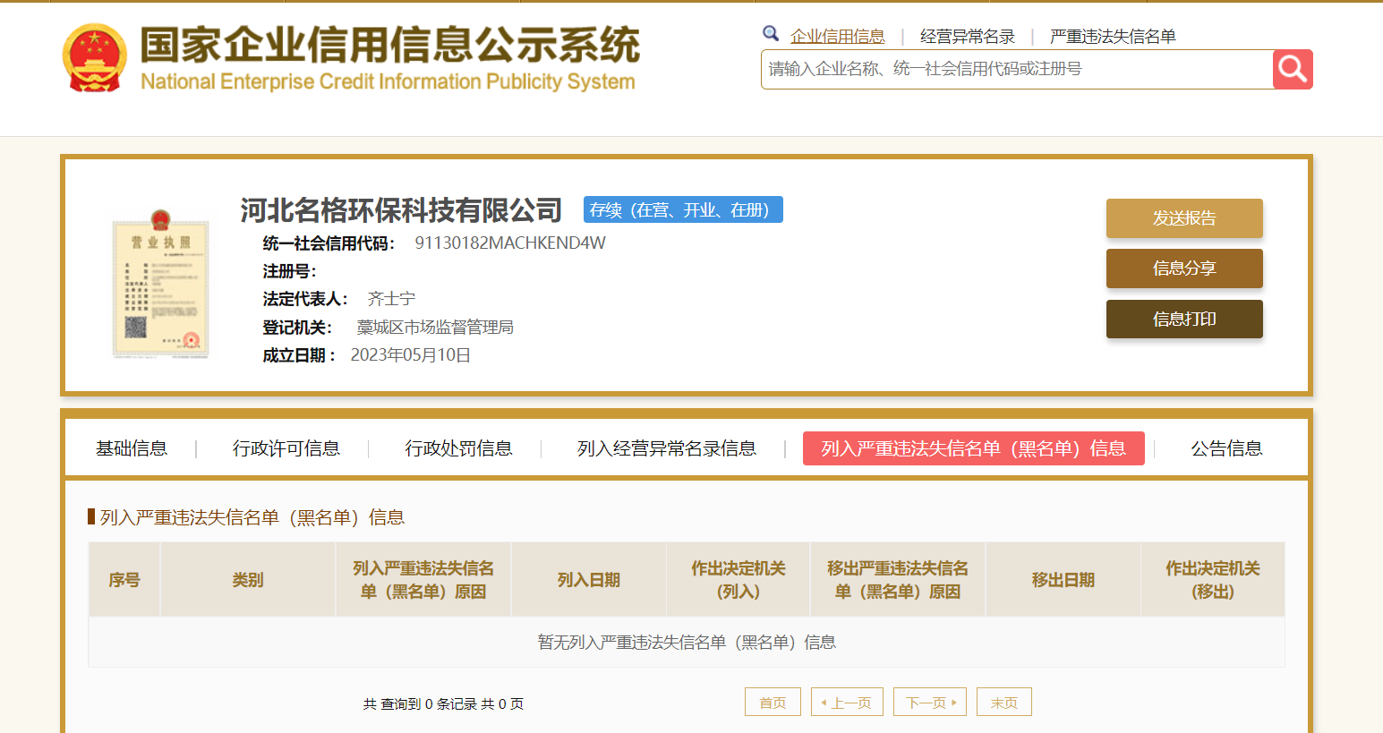The height and width of the screenshot is (733, 1383).
Task: Click the national emblem logo
Action: [x=94, y=58]
